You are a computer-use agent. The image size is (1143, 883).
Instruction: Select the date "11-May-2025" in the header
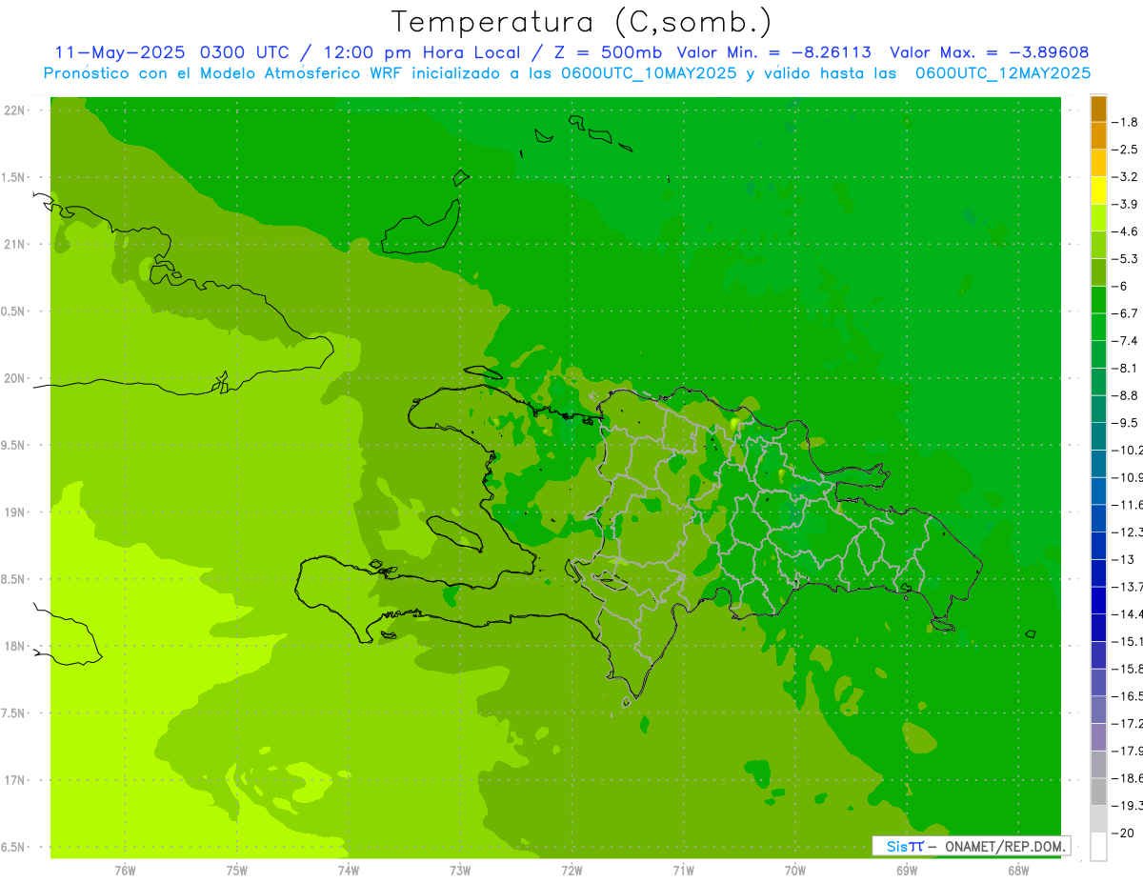[x=120, y=52]
